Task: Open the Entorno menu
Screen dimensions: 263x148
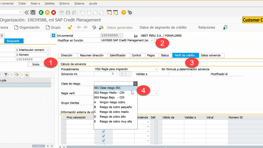Action: (x=64, y=3)
